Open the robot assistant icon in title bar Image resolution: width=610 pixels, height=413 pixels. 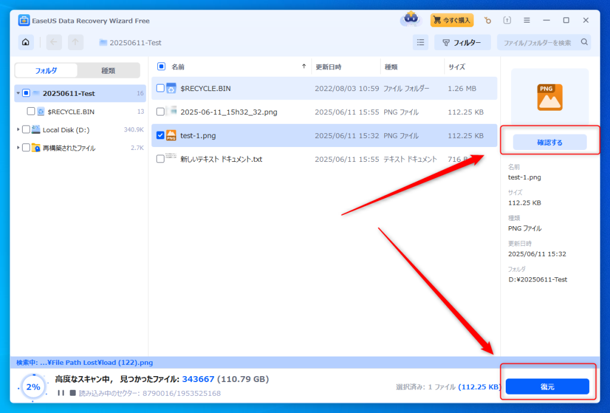coord(411,19)
